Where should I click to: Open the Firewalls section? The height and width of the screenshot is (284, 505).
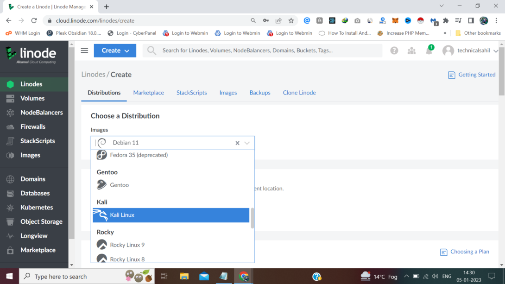point(32,126)
